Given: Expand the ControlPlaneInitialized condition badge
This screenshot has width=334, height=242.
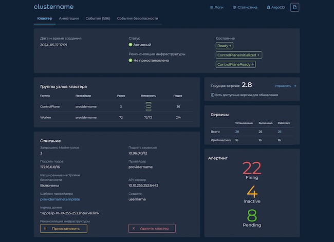Looking at the screenshot, I should coord(239,55).
